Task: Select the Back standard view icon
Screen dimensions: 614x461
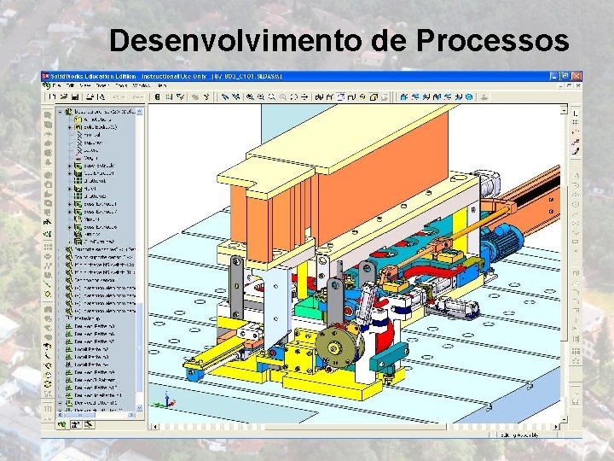Action: (x=415, y=96)
